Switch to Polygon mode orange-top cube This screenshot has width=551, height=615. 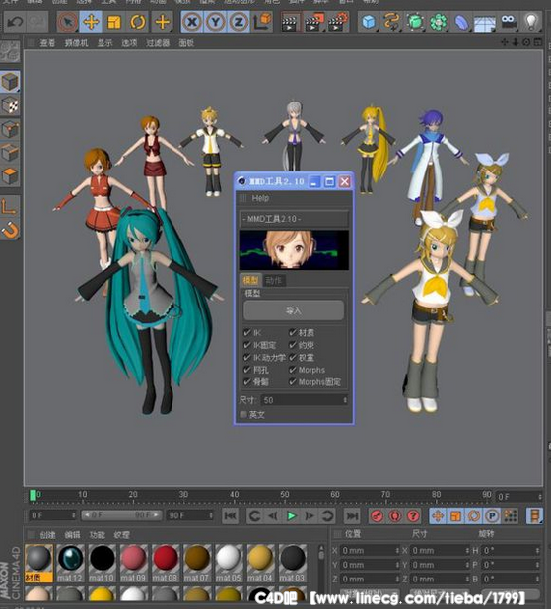point(10,176)
